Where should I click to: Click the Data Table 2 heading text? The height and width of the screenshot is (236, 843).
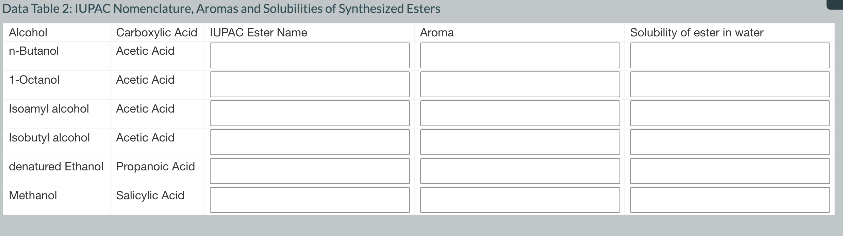(221, 9)
